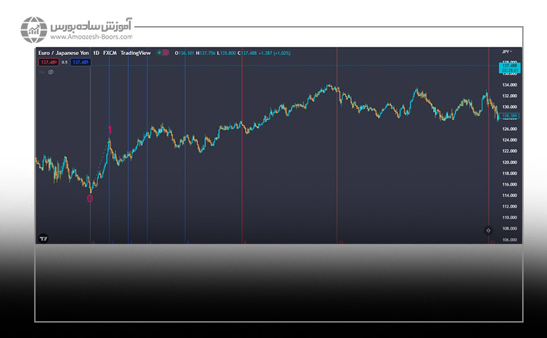This screenshot has width=547, height=338.
Task: Select the 1D interval label
Action: point(95,52)
